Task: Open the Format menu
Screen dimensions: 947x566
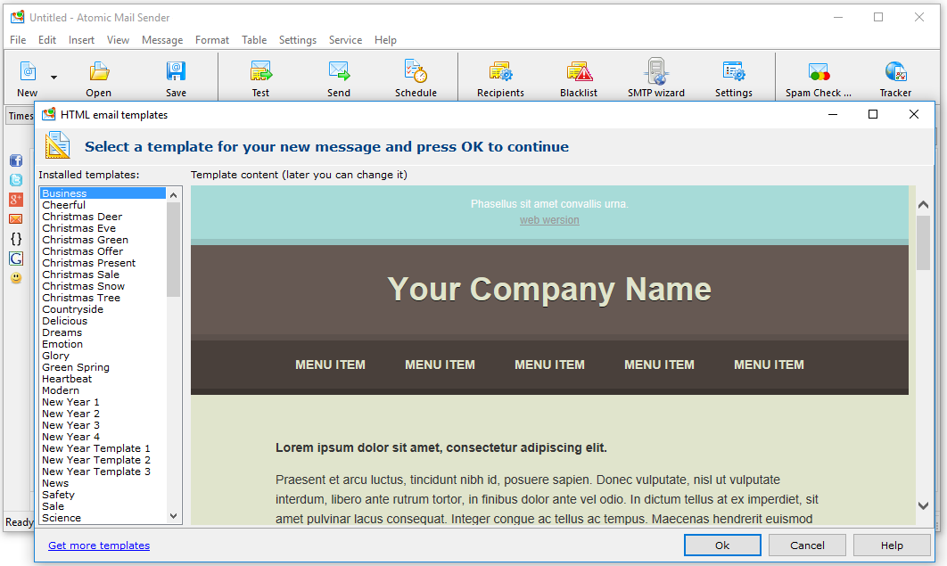Action: coord(212,40)
